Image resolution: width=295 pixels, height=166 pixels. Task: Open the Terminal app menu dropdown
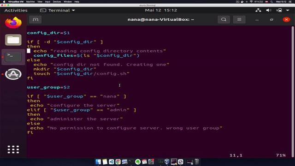[57, 10]
